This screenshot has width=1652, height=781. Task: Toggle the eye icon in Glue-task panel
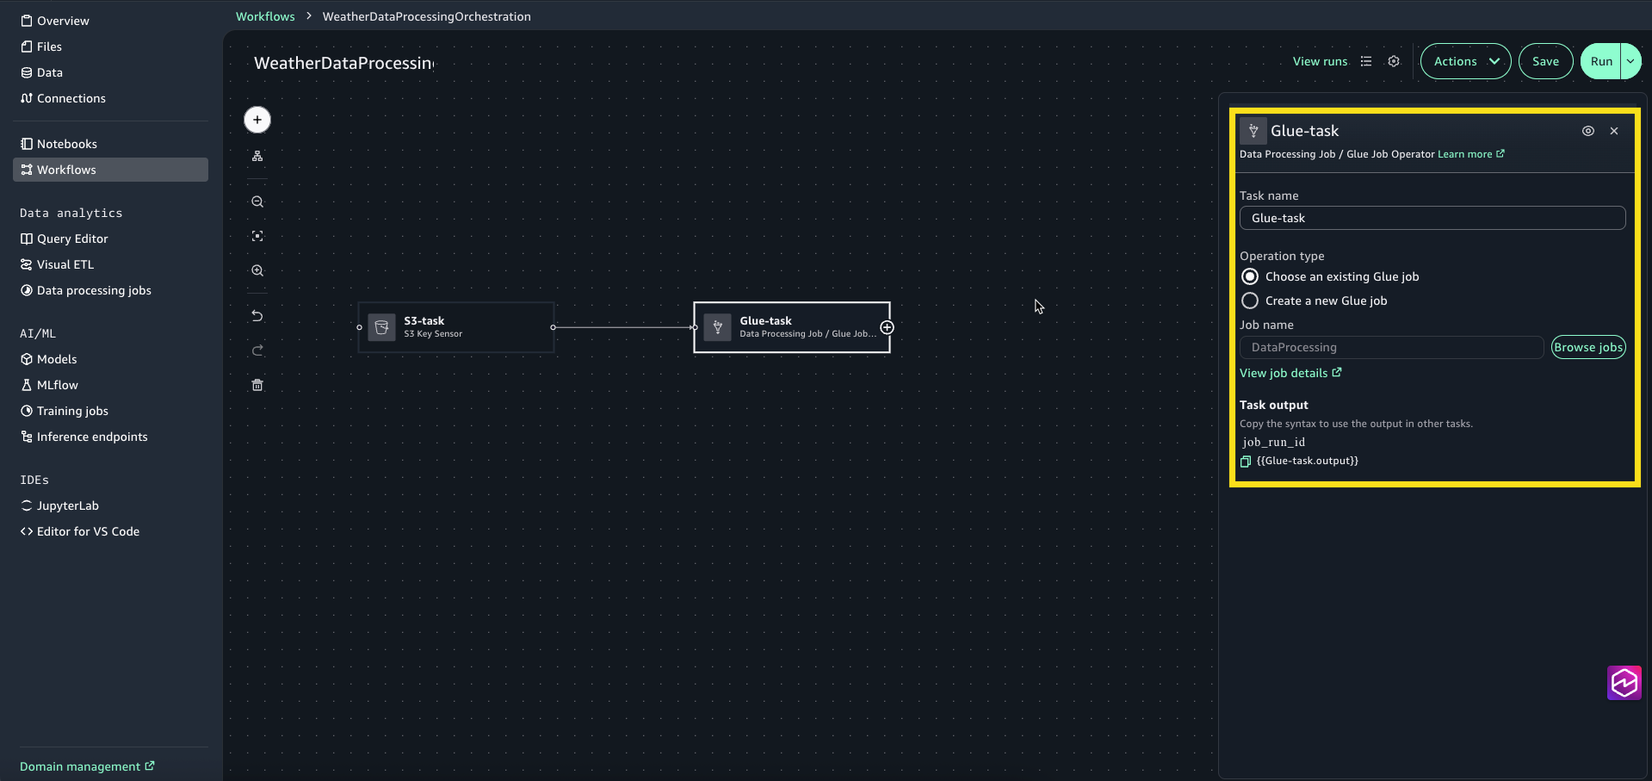[1588, 131]
